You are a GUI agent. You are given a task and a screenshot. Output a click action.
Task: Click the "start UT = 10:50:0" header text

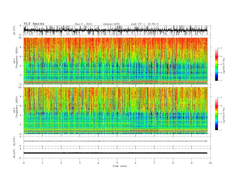pos(145,24)
